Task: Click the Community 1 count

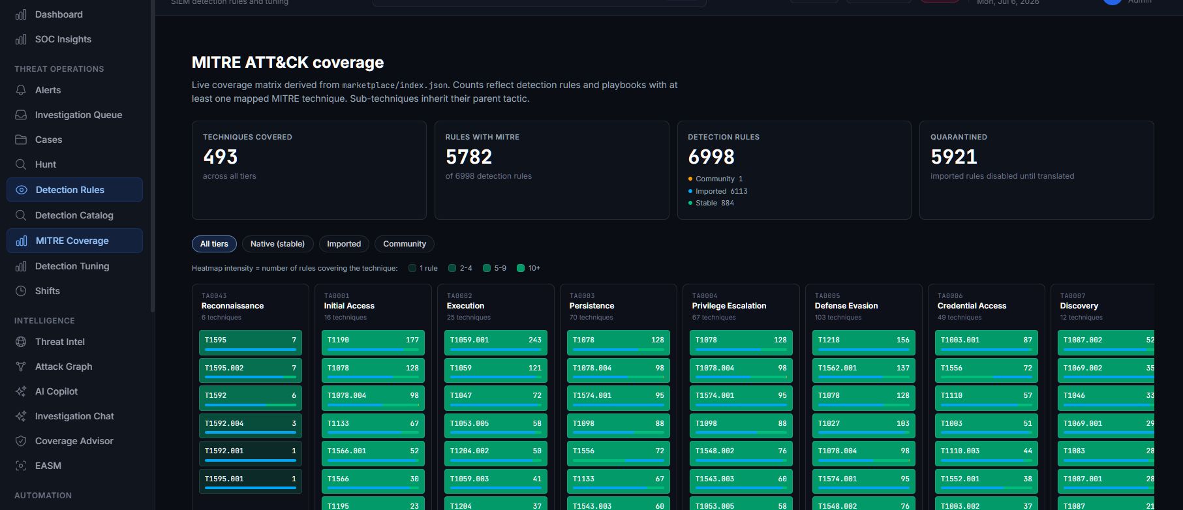Action: click(716, 179)
